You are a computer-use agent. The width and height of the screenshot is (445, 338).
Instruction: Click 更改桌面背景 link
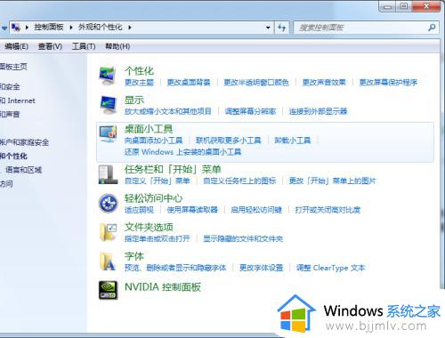189,82
